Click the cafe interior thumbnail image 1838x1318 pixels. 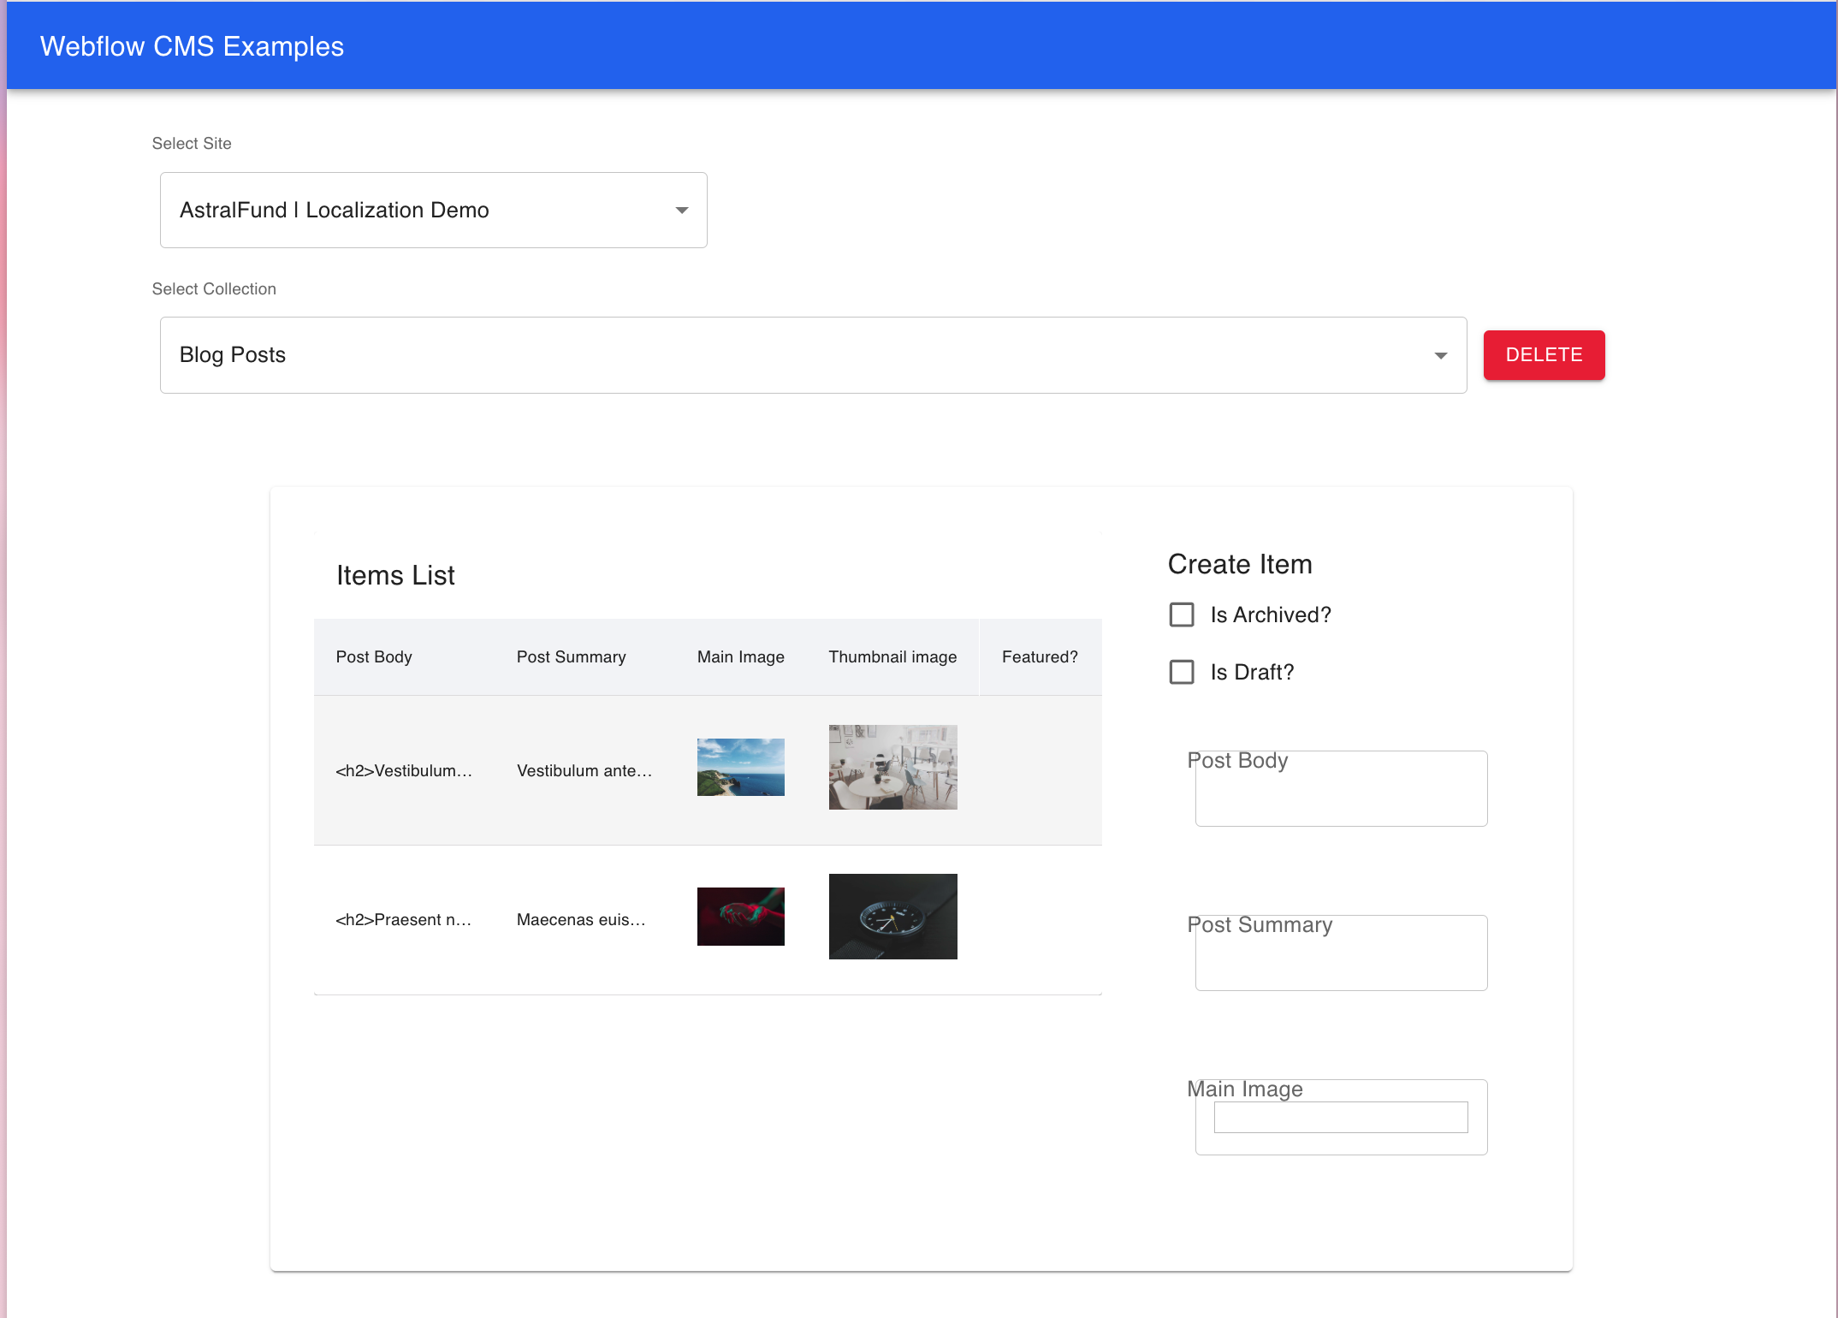click(x=892, y=767)
